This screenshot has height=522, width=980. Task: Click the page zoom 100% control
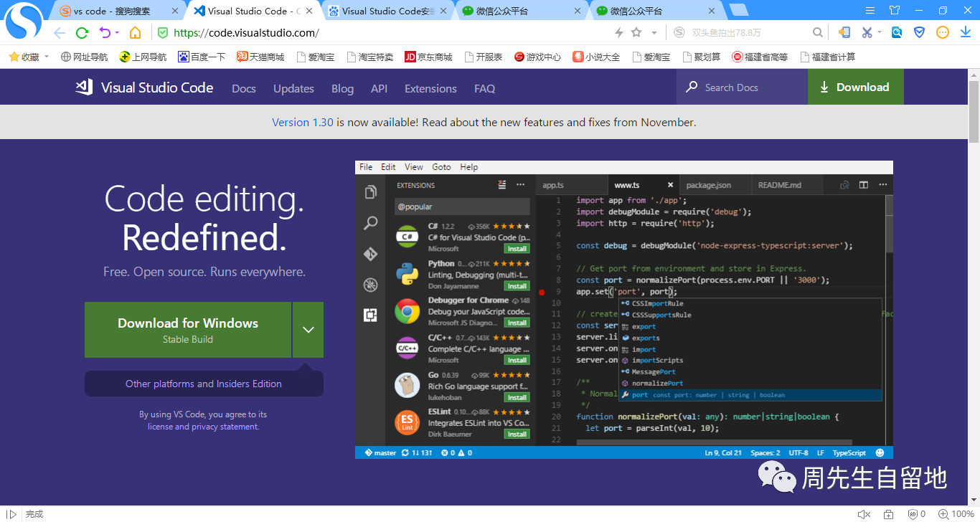956,514
